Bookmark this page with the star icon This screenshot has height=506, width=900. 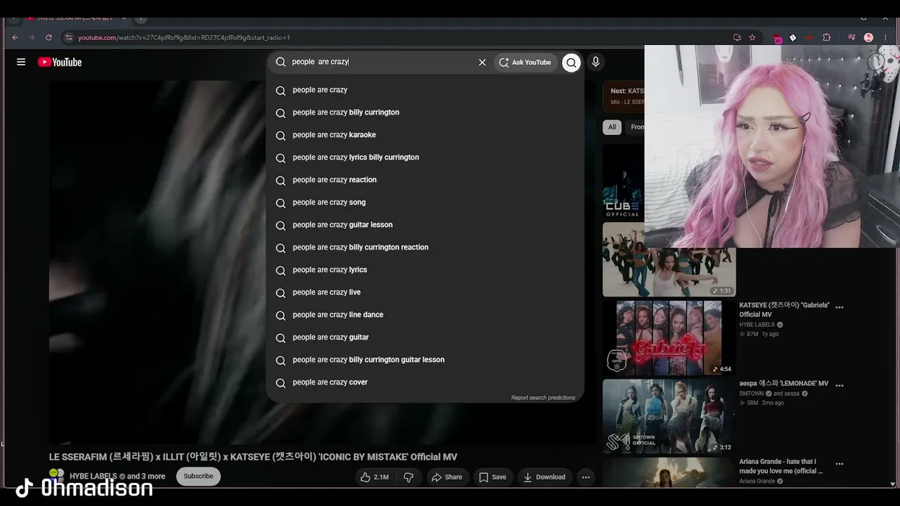752,37
